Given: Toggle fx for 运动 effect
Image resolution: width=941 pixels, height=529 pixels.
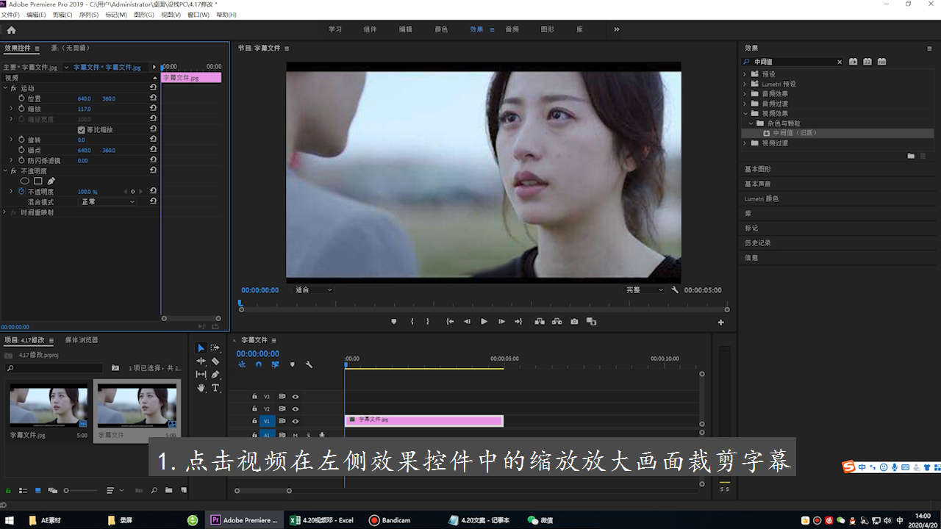Looking at the screenshot, I should point(13,88).
